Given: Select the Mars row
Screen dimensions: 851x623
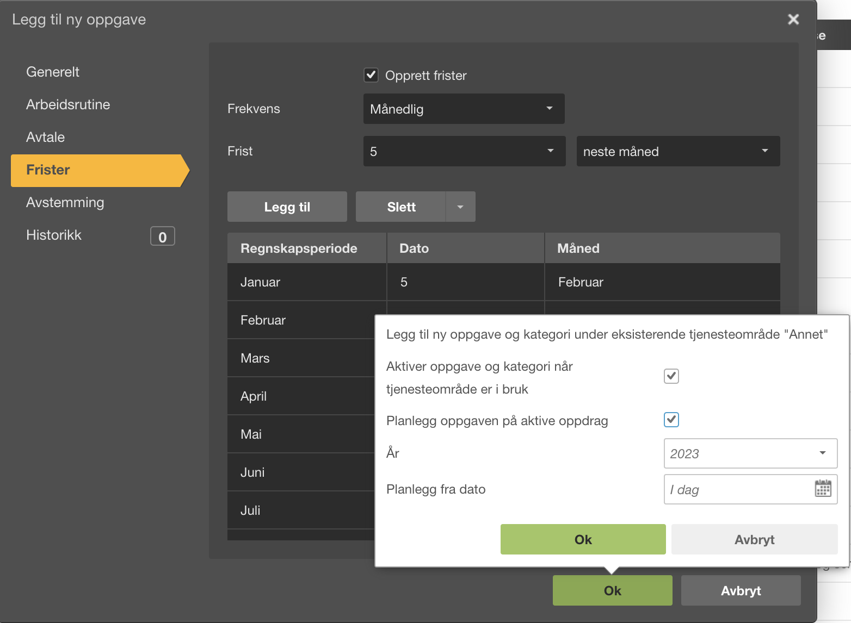Looking at the screenshot, I should click(301, 358).
